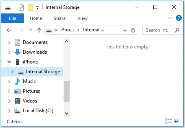Screen dimensions: 185x128
Task: Click the Back navigation arrow
Action: coord(9,30)
